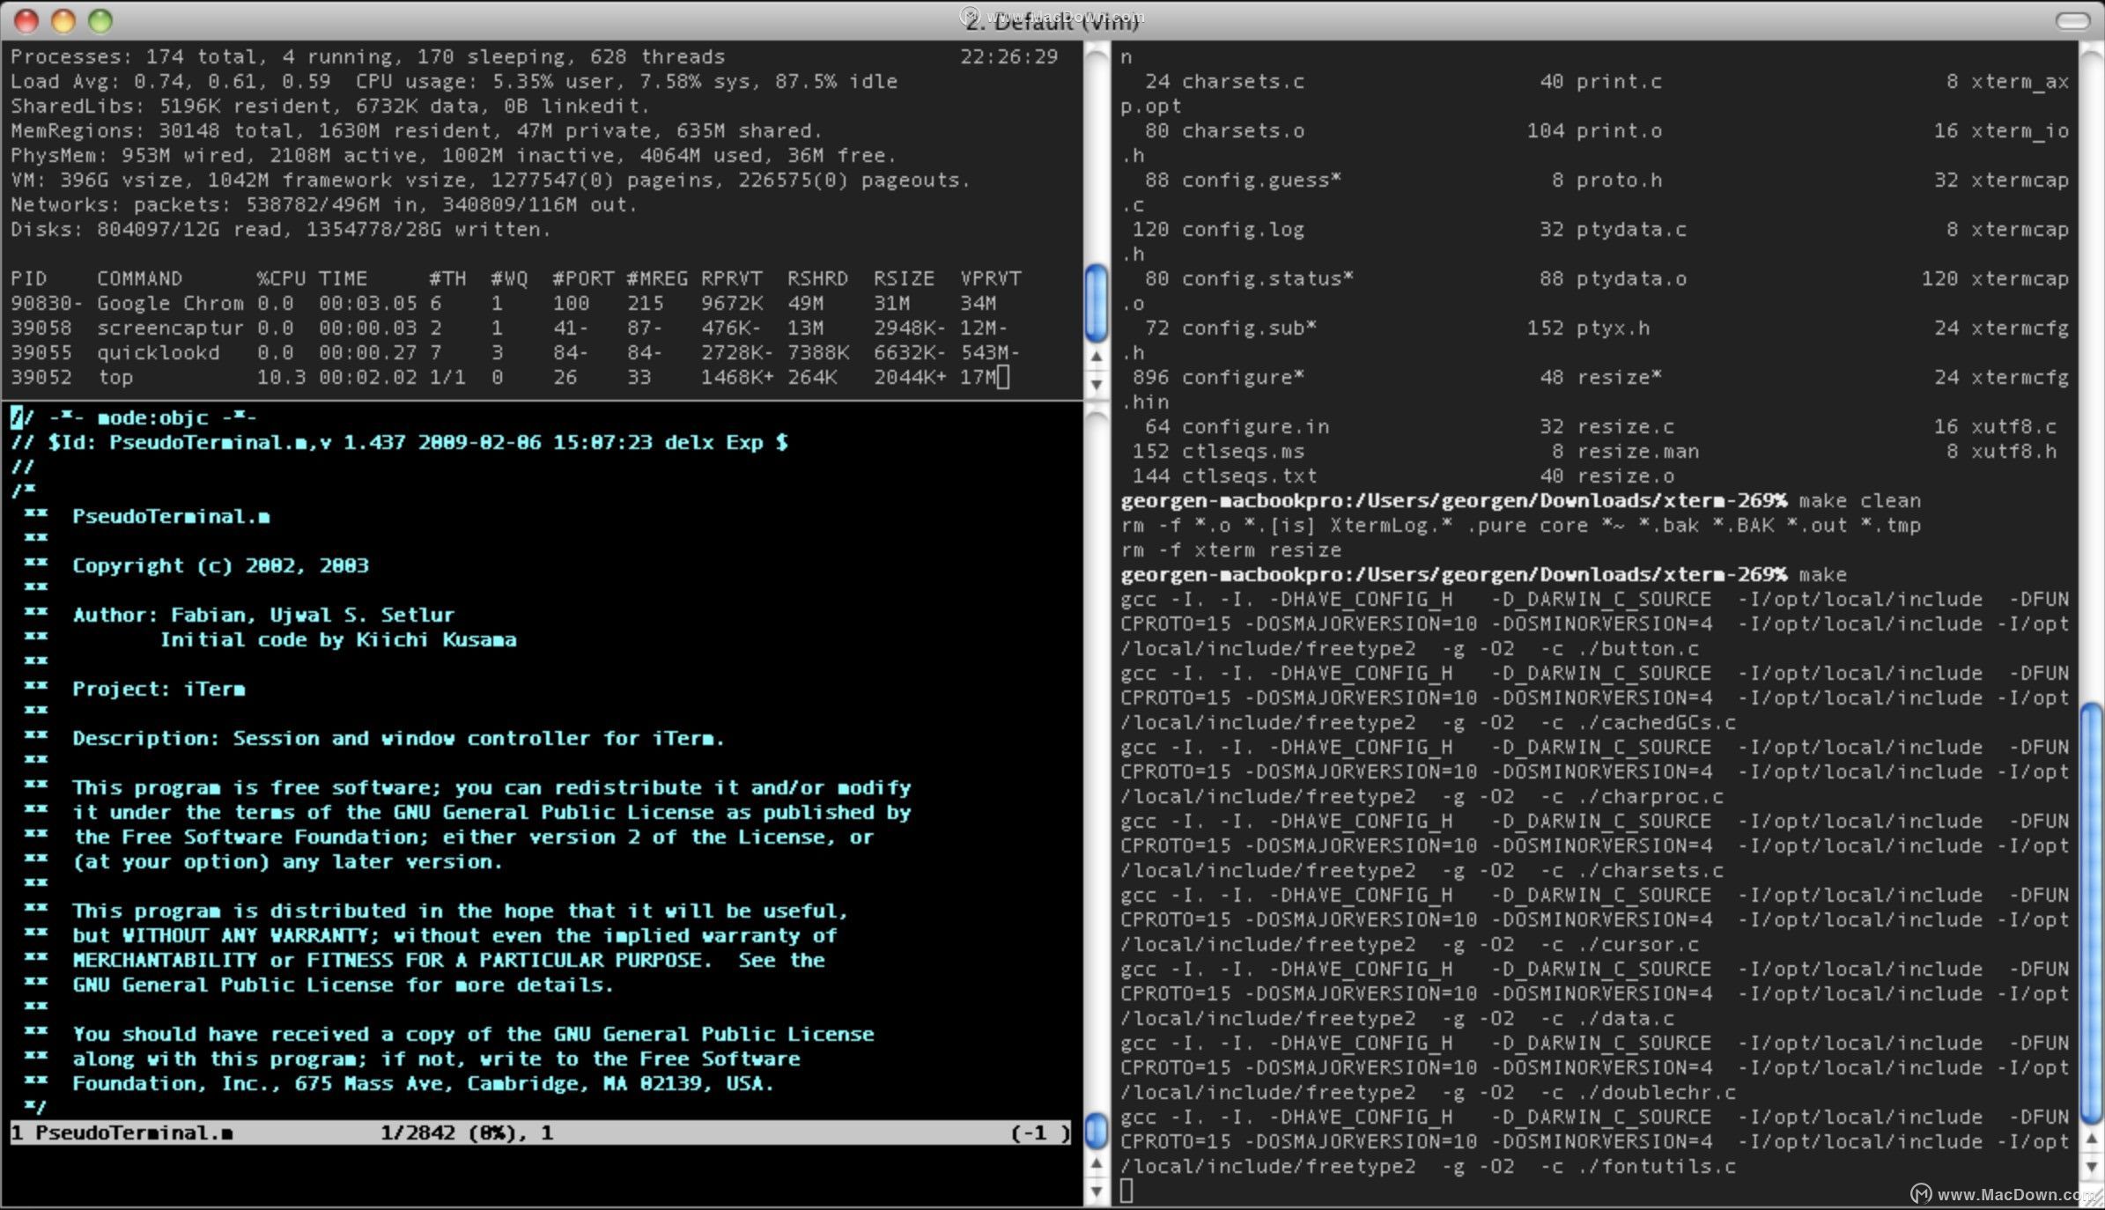
Task: Click the 'COMMAND' column header in top
Action: (140, 278)
